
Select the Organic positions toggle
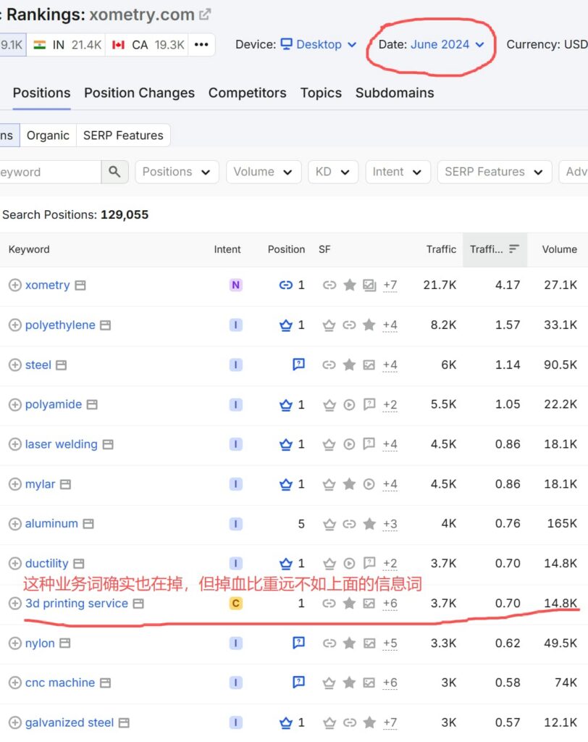tap(48, 136)
